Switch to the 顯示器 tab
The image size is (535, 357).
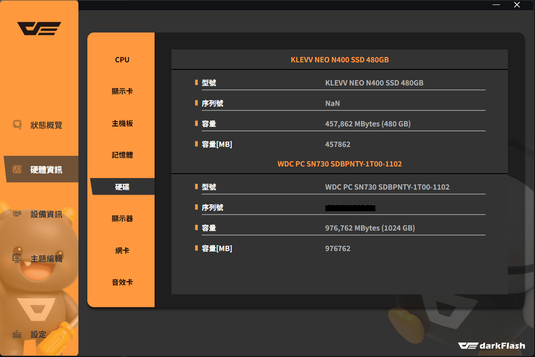click(x=122, y=219)
